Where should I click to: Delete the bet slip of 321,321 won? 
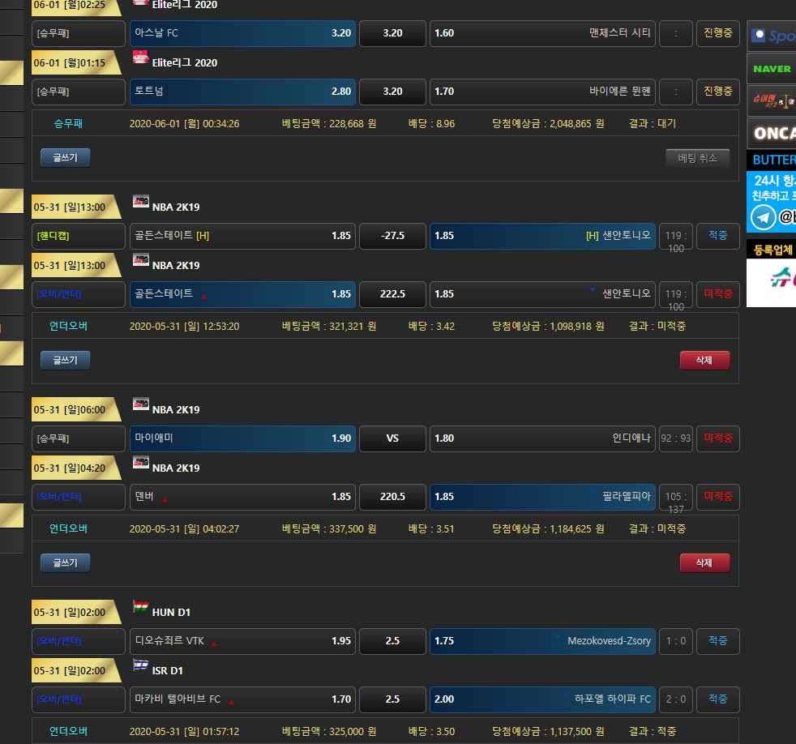pos(704,361)
